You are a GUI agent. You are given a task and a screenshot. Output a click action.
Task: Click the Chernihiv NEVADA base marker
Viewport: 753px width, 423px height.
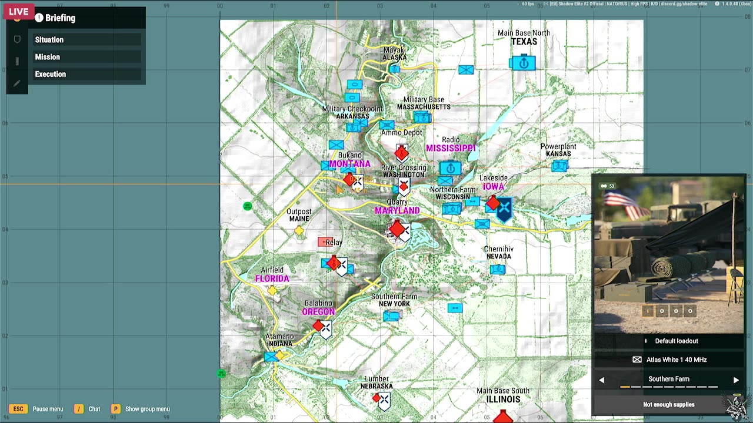(x=498, y=269)
